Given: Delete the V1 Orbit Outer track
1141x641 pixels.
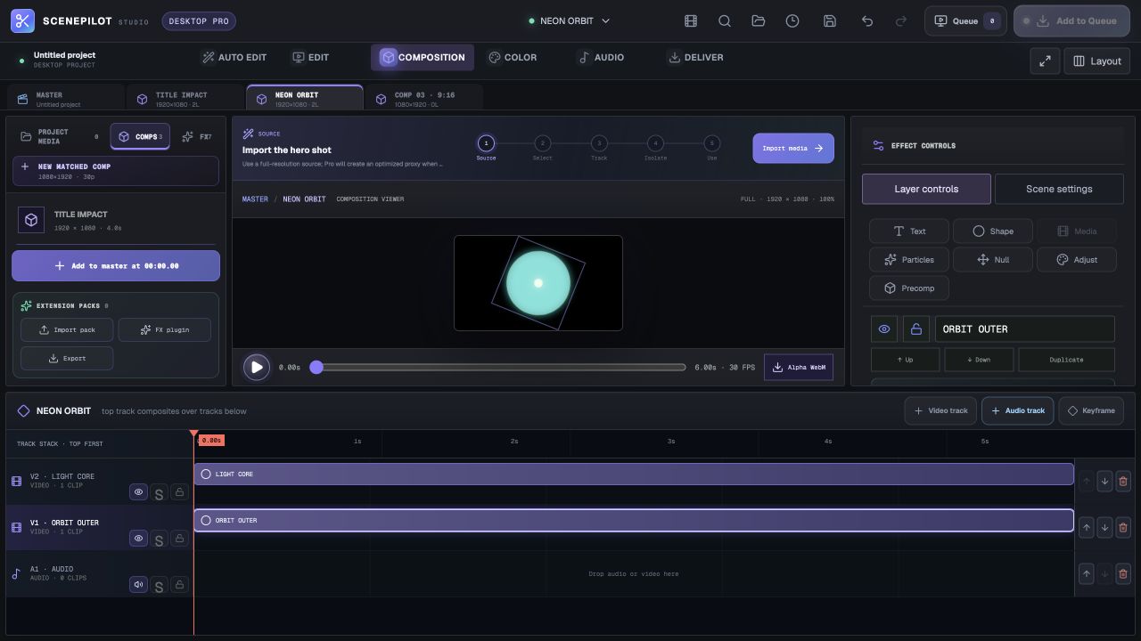Looking at the screenshot, I should pyautogui.click(x=1123, y=527).
